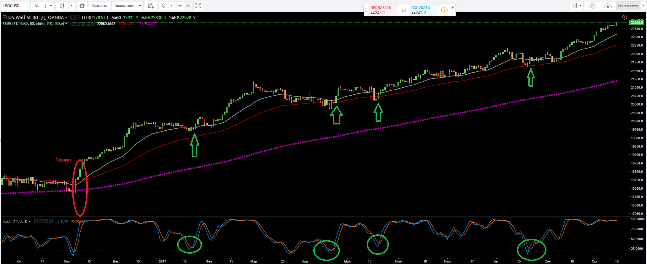This screenshot has width=647, height=264.
Task: Click the plus icon on Stoch legend
Action: 46,221
